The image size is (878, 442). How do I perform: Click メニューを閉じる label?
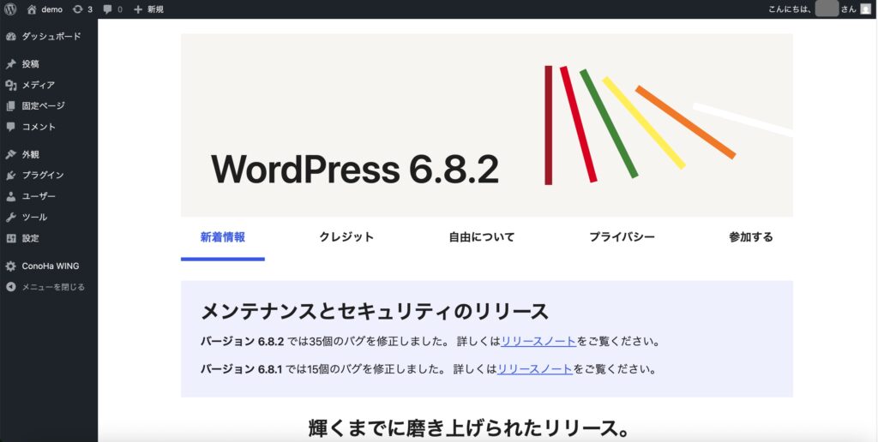click(53, 287)
